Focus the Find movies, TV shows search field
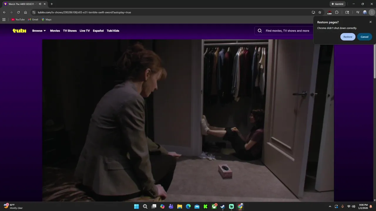The height and width of the screenshot is (211, 376). (x=287, y=31)
